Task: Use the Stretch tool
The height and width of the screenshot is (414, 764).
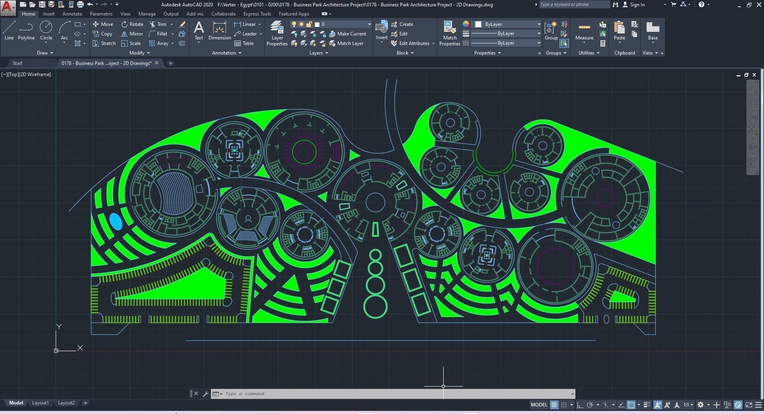Action: click(104, 43)
